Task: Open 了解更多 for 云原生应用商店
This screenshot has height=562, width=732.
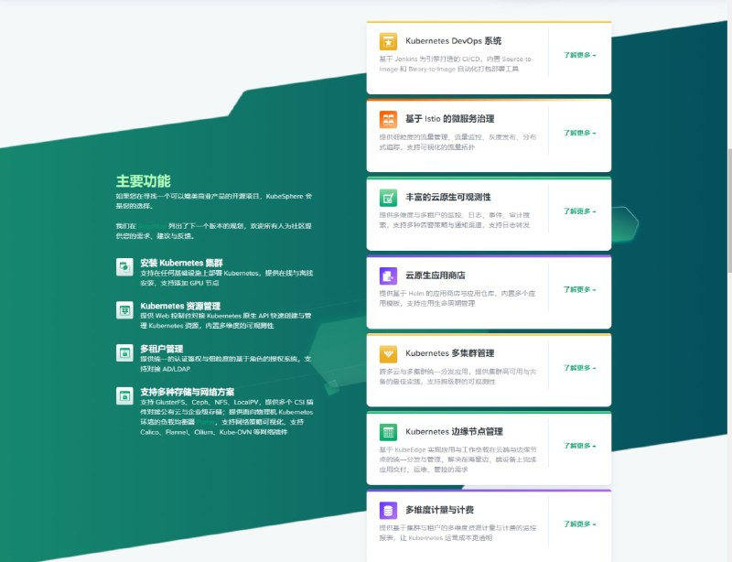Action: (x=579, y=289)
